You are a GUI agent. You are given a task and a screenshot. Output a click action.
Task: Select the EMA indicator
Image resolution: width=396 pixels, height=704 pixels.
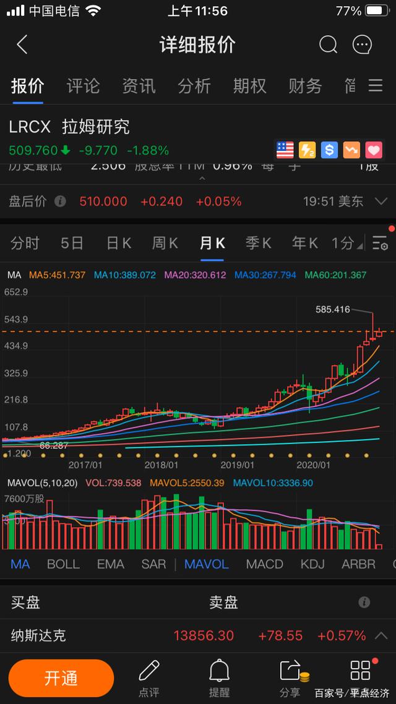[x=111, y=564]
